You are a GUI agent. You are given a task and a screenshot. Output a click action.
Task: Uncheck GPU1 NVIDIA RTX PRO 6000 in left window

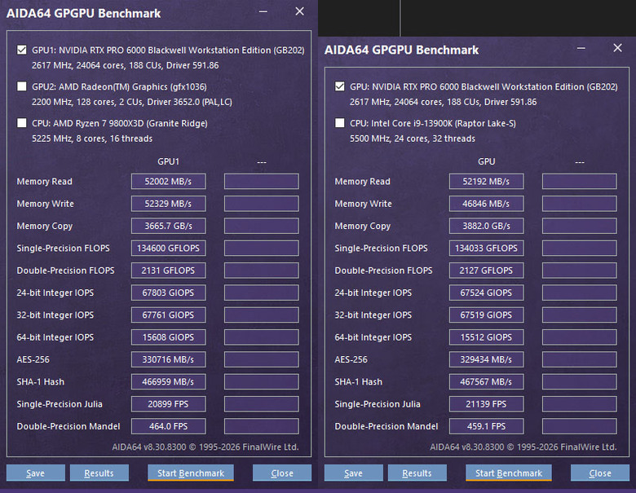(22, 50)
